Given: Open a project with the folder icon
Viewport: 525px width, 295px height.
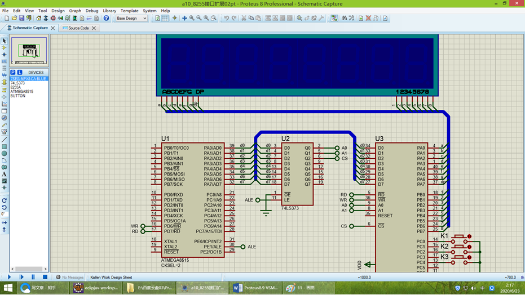Looking at the screenshot, I should tap(14, 19).
